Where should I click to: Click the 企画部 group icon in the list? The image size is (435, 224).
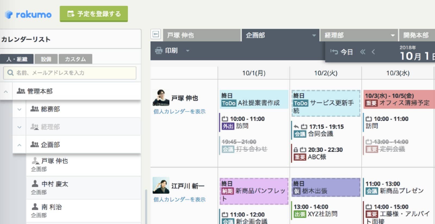click(x=35, y=145)
